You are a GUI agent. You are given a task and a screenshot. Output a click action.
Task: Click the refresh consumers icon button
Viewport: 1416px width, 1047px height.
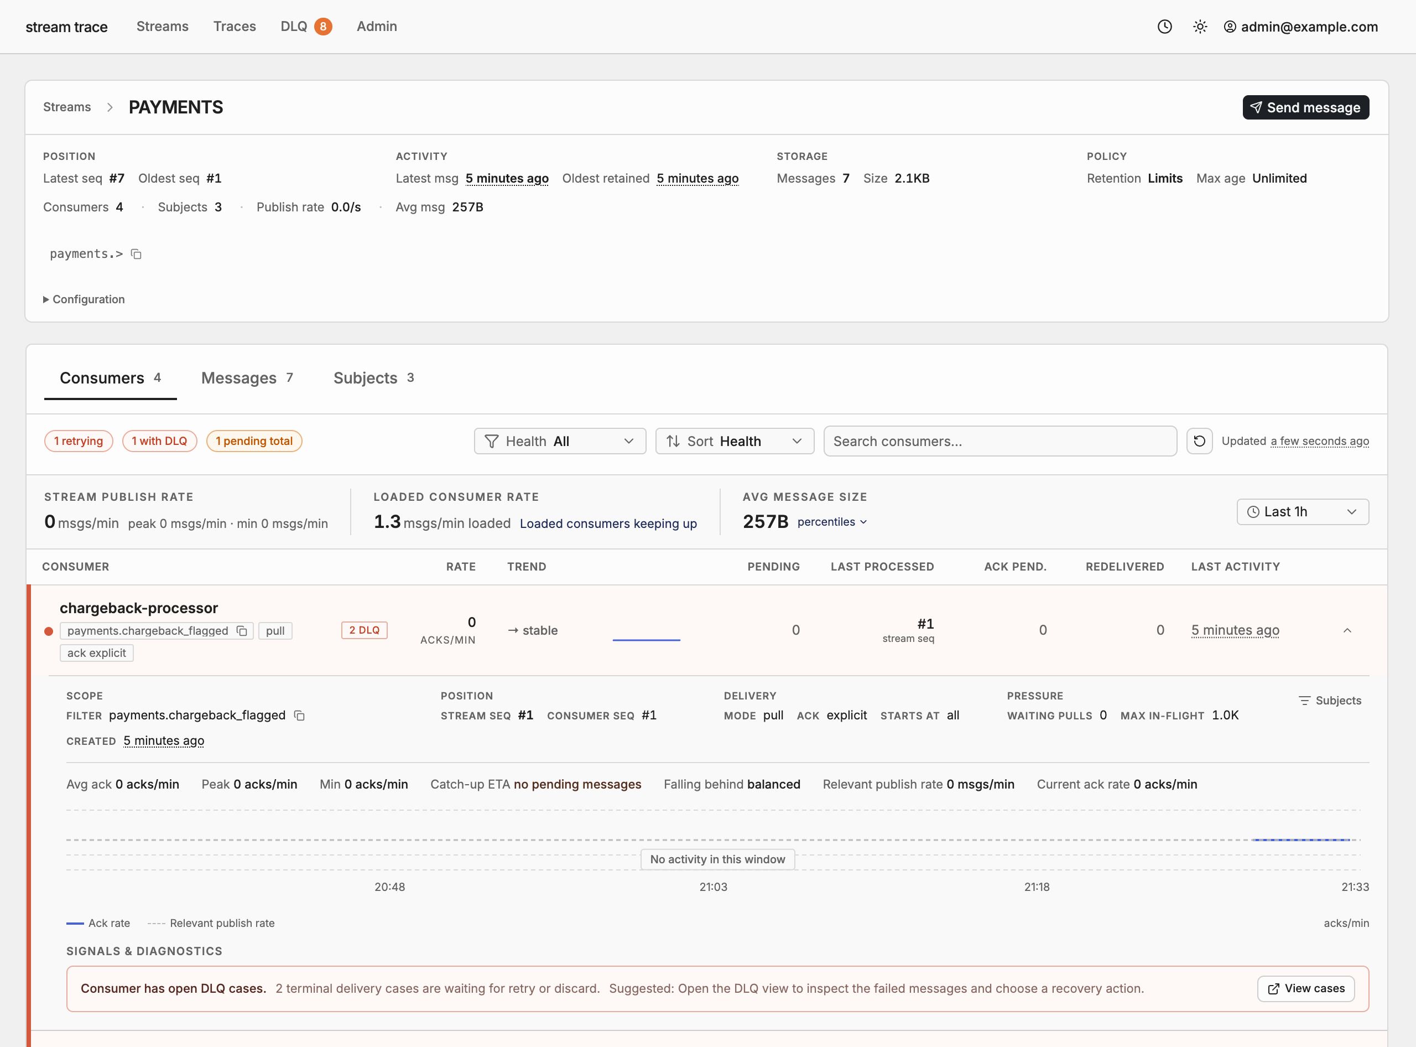[x=1199, y=441]
